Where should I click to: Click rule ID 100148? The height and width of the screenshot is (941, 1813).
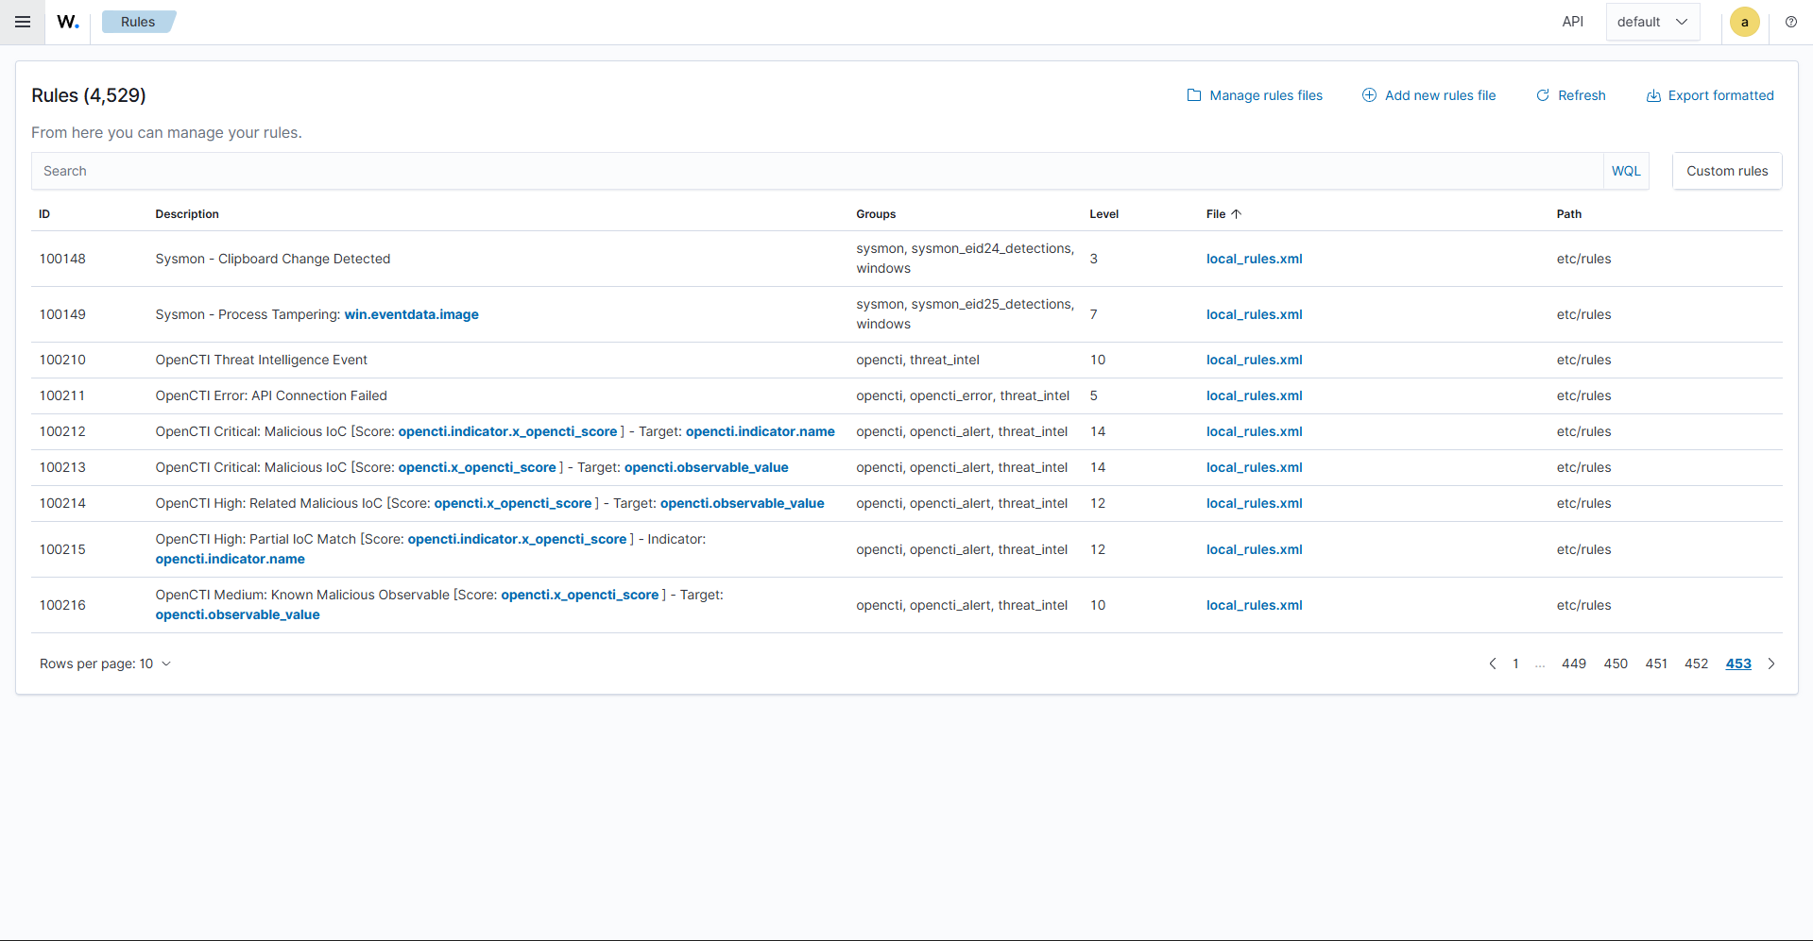[x=62, y=259]
